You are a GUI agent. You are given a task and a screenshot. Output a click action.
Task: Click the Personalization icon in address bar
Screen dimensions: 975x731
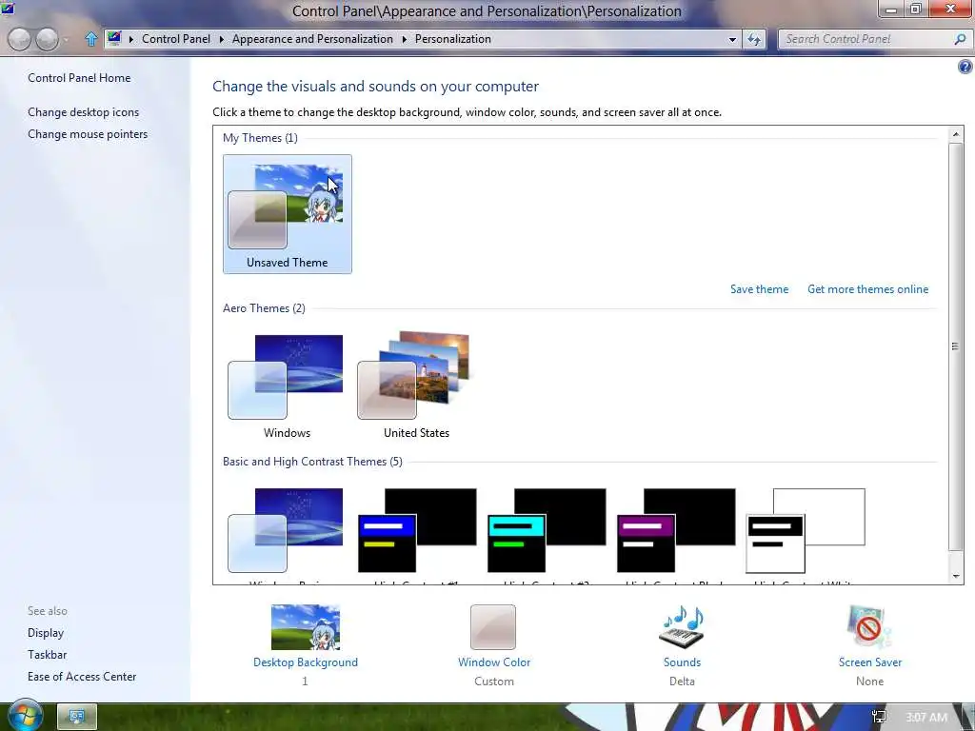click(114, 38)
